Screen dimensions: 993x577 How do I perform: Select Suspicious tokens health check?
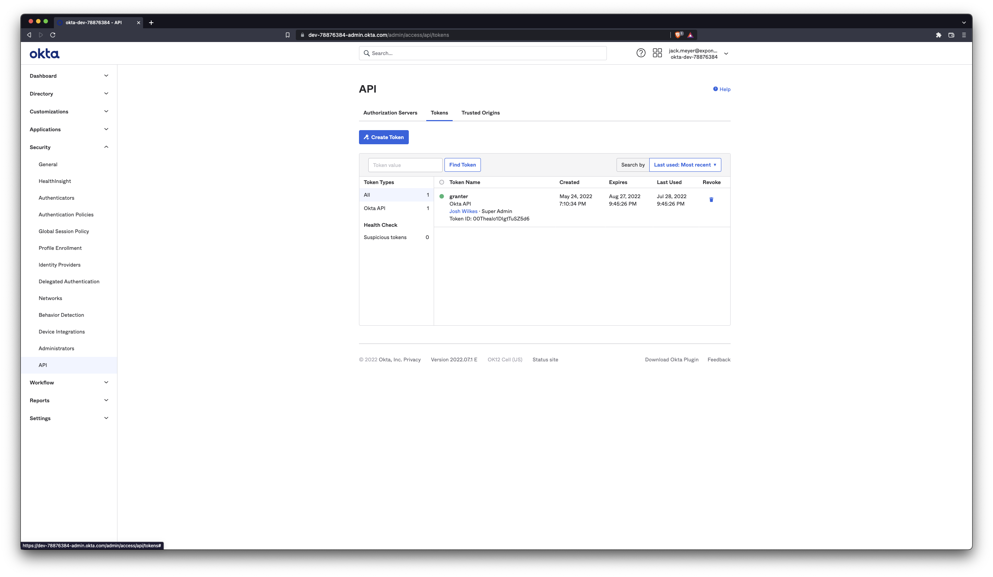point(396,238)
